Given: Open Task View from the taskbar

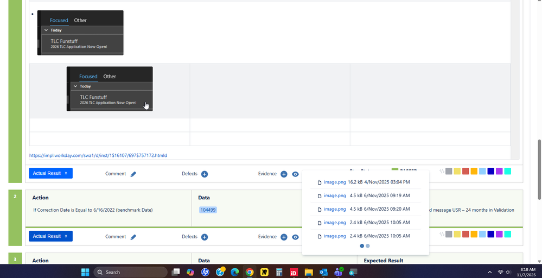Looking at the screenshot, I should 176,272.
